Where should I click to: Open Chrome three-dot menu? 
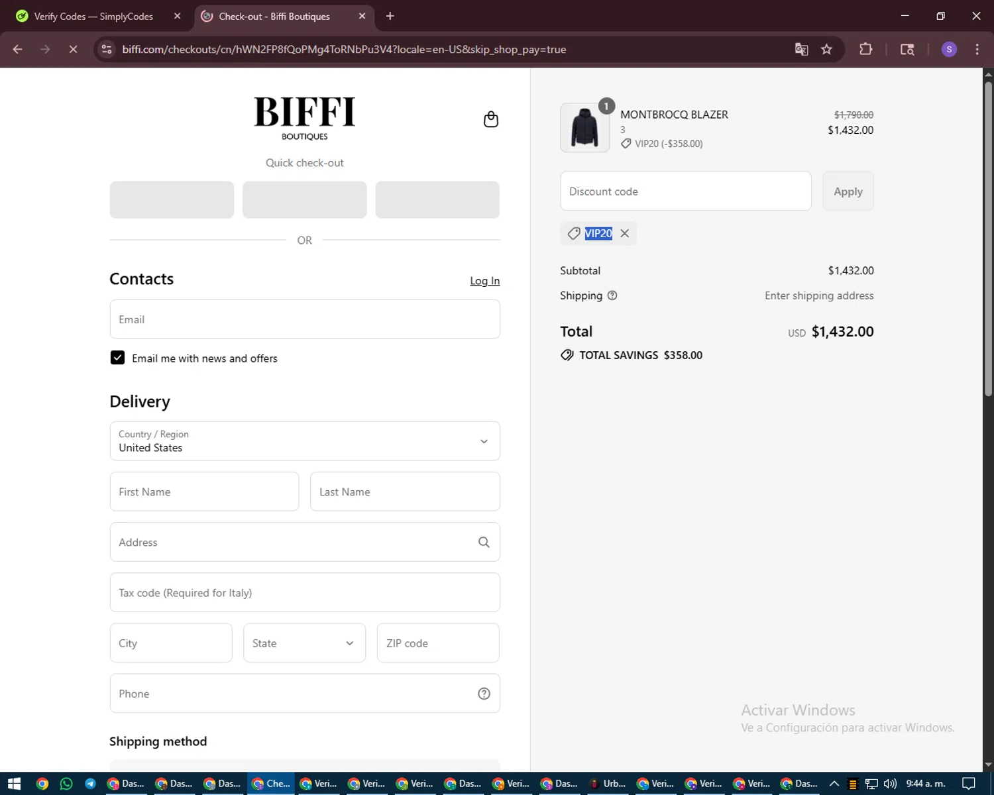(977, 49)
